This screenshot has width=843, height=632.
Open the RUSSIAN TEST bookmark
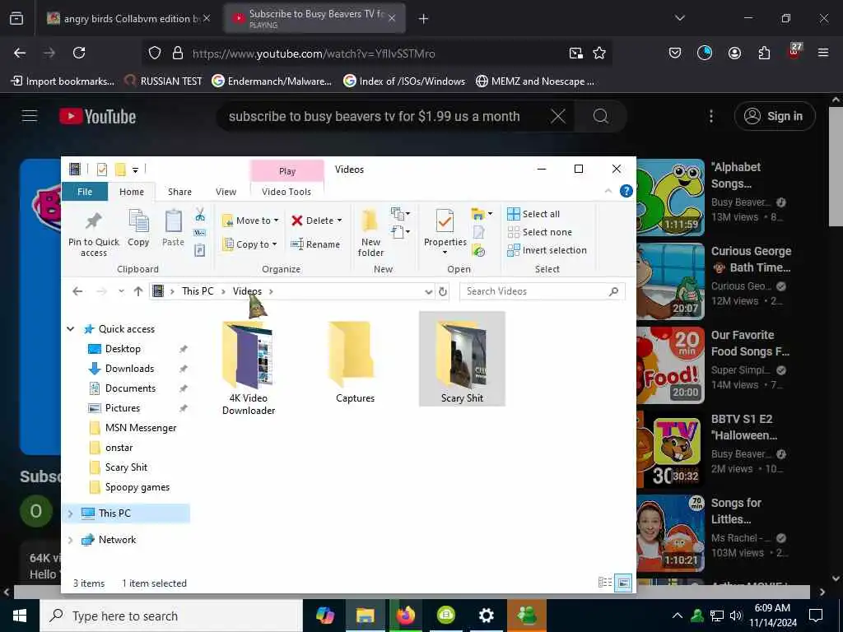point(164,81)
